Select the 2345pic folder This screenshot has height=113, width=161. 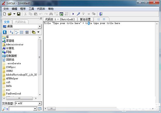(x=11, y=67)
